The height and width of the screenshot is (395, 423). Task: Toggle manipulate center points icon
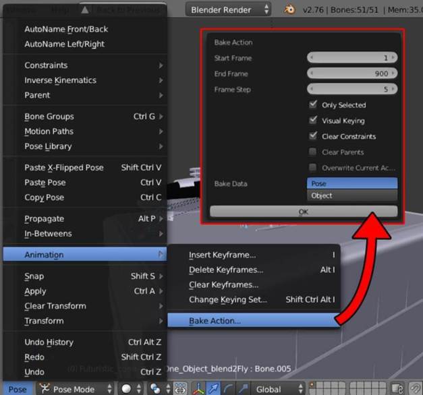tap(181, 389)
